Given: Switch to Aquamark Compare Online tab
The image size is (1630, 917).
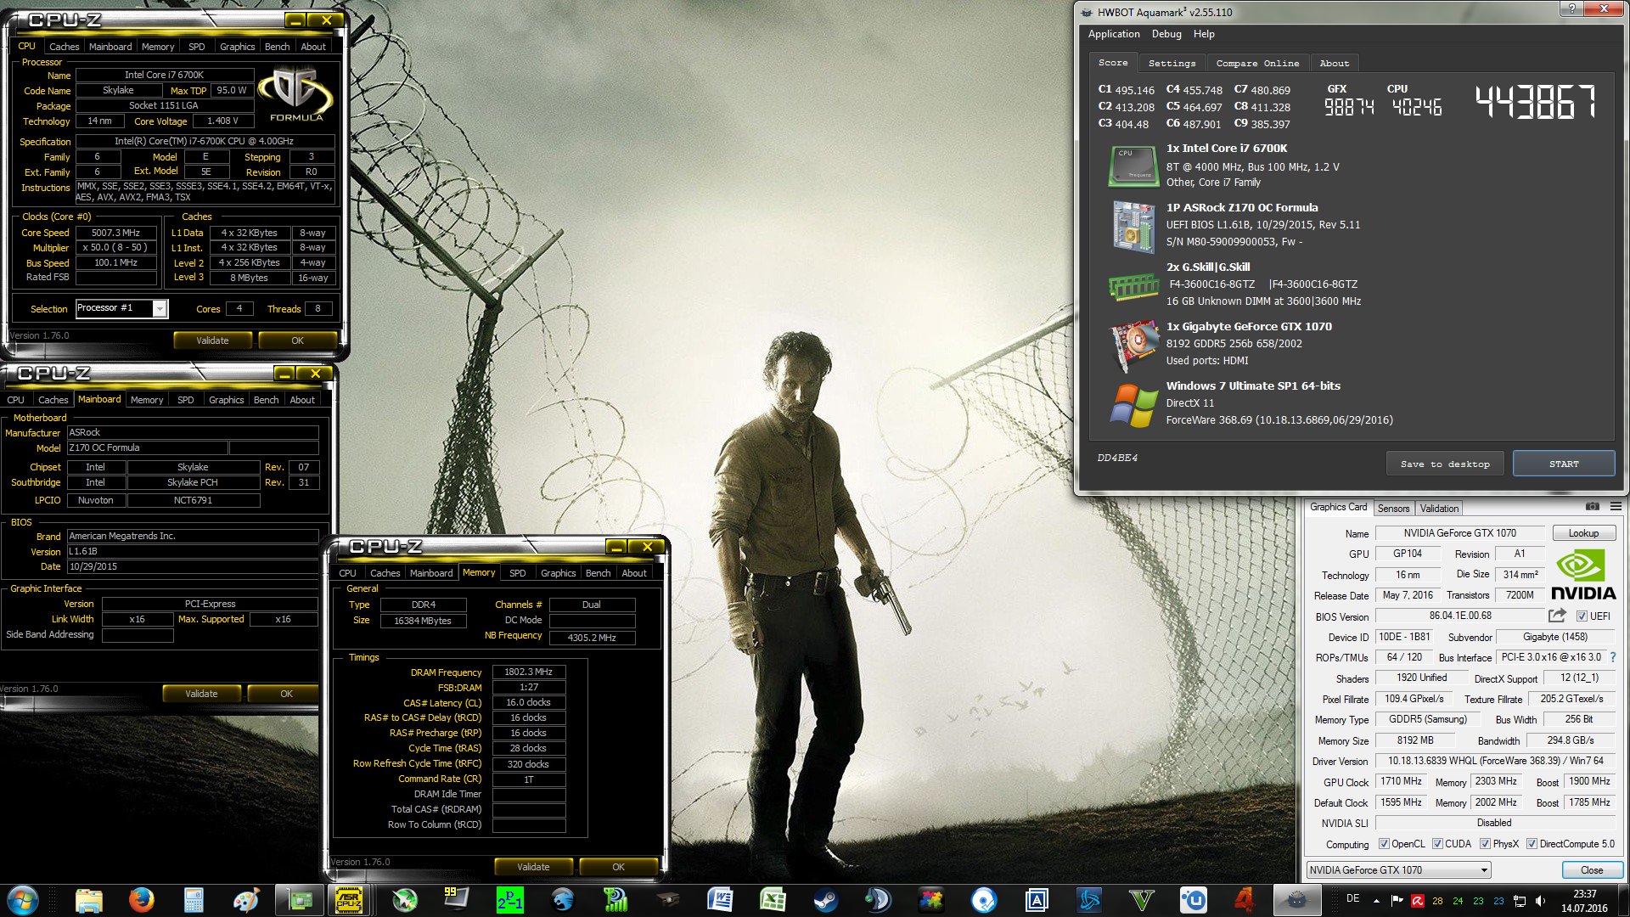Looking at the screenshot, I should [x=1257, y=63].
